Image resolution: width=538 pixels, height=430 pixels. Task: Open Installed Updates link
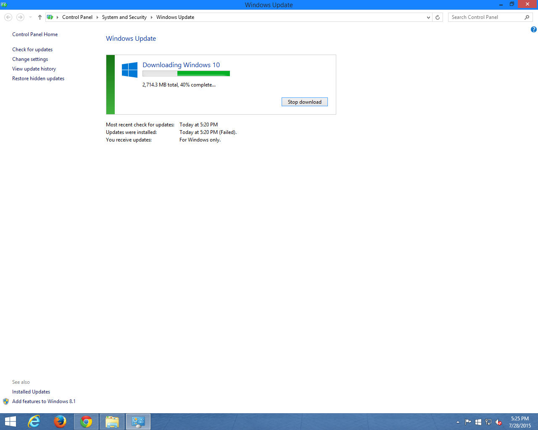31,392
